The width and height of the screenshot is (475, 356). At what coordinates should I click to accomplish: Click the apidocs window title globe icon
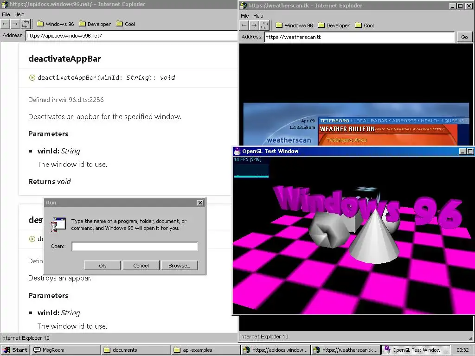click(5, 4)
